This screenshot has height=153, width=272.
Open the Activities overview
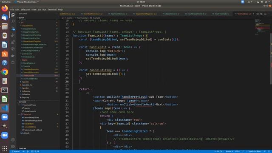[x=6, y=2]
